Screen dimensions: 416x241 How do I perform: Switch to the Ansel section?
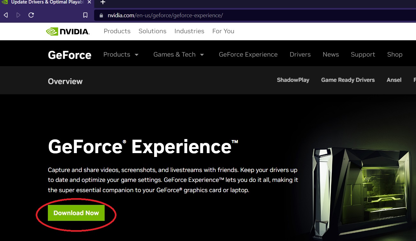[x=394, y=80]
